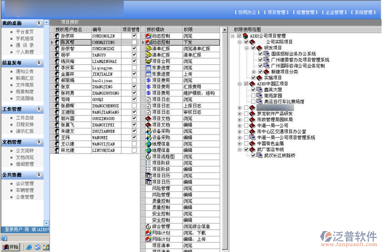Click the 开始 Start button
The height and width of the screenshot is (252, 382).
pyautogui.click(x=11, y=247)
